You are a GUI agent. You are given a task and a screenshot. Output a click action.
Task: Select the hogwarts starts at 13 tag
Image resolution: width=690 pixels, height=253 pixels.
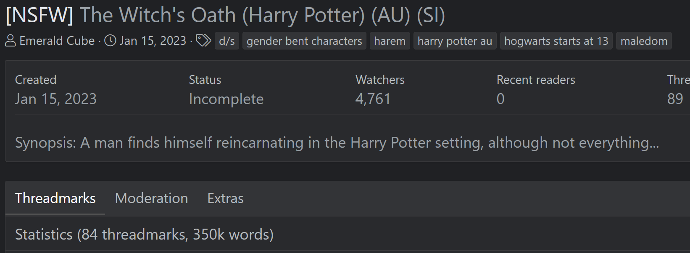tap(556, 41)
